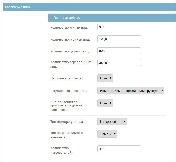The width and height of the screenshot is (176, 162).
Task: Click the label Регулировка влажности
Action: coord(69,91)
